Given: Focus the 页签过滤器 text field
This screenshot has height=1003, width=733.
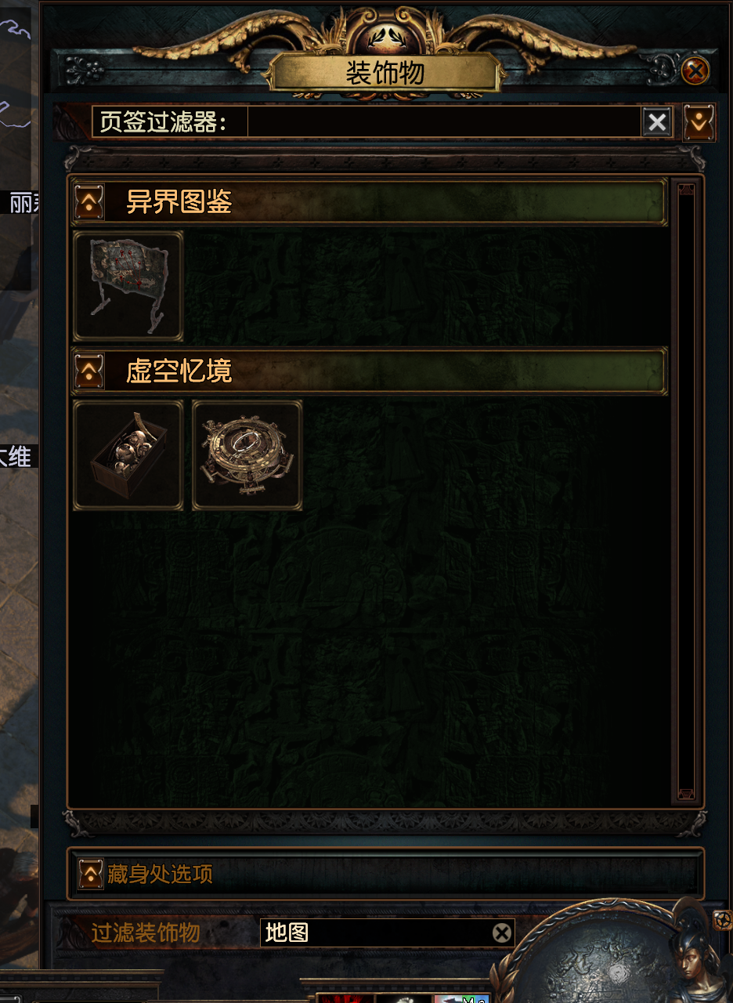Looking at the screenshot, I should click(445, 122).
